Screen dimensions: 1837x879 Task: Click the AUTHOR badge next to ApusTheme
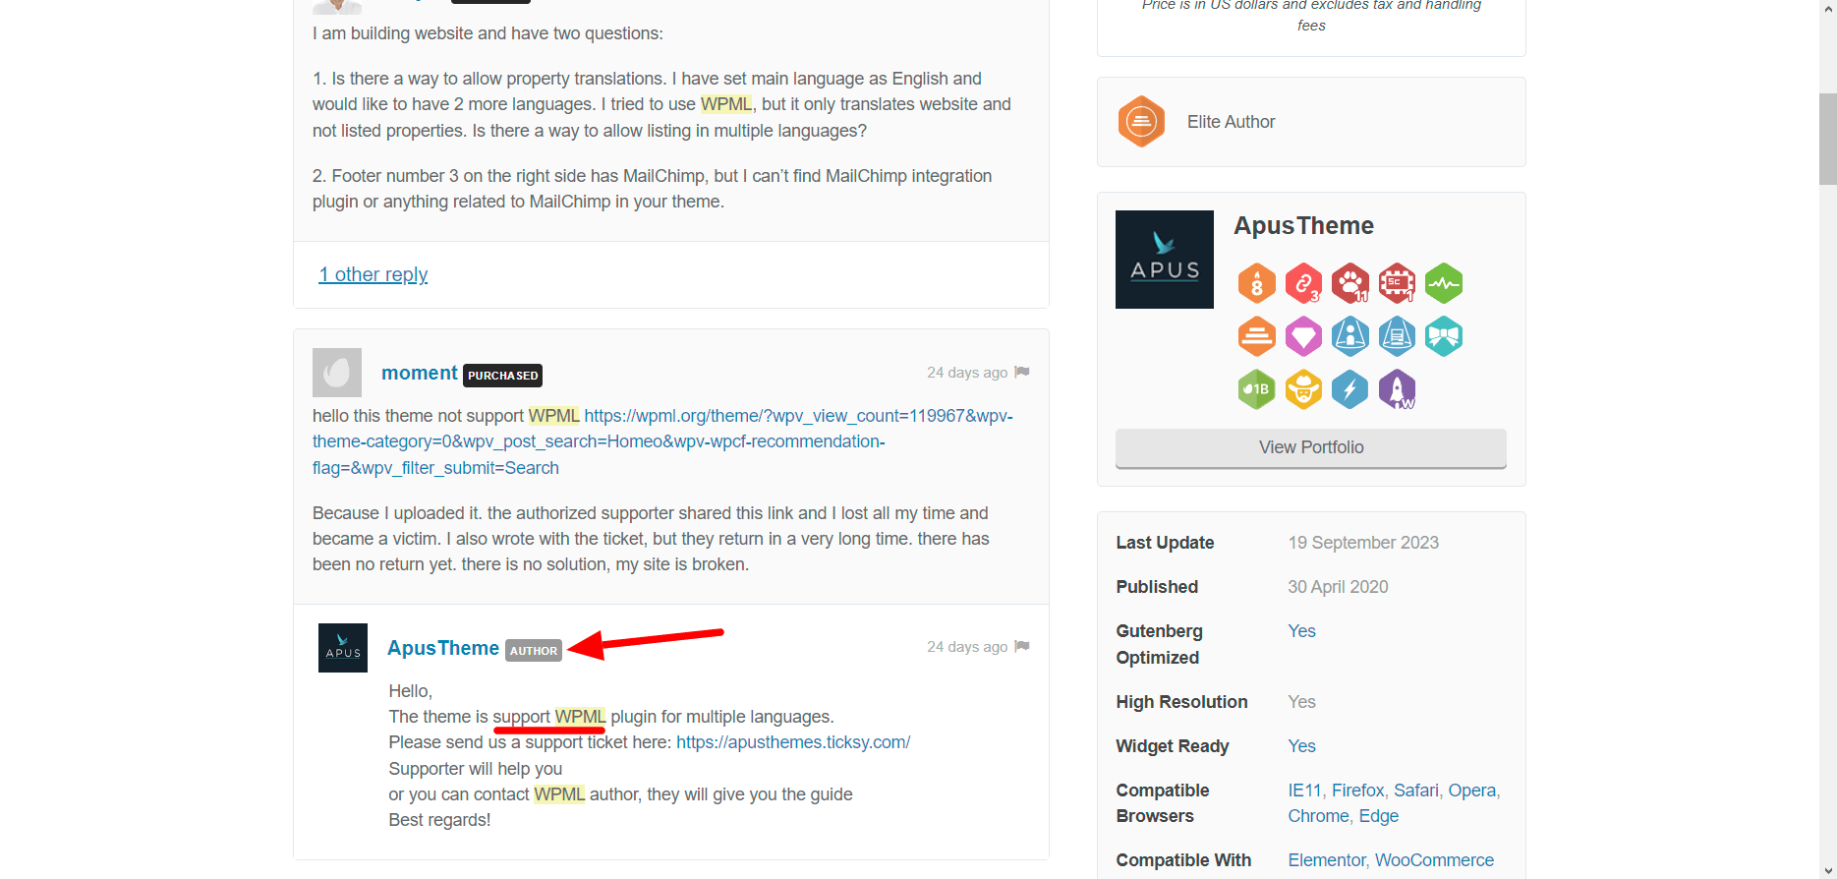pyautogui.click(x=534, y=651)
